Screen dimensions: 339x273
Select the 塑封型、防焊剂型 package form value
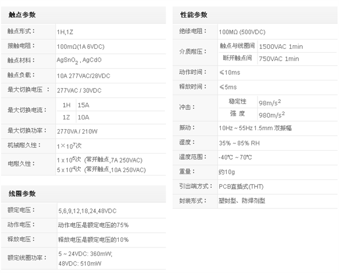coord(245,201)
